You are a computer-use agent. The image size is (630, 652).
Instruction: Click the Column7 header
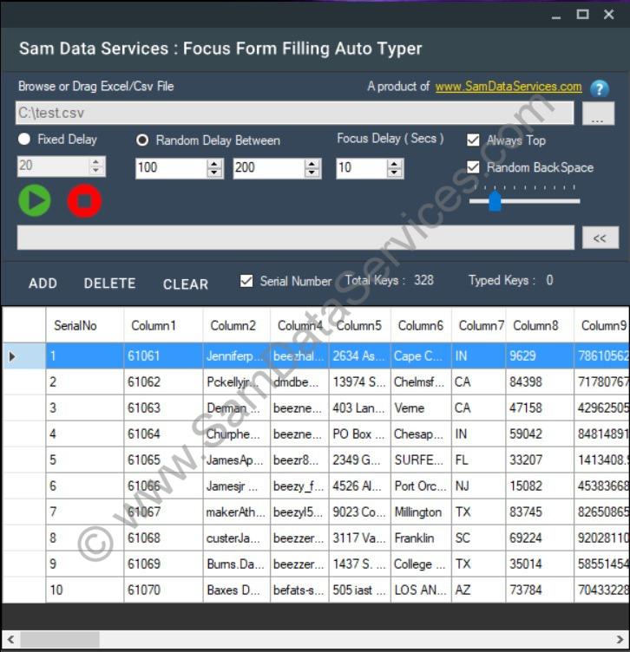click(x=479, y=325)
